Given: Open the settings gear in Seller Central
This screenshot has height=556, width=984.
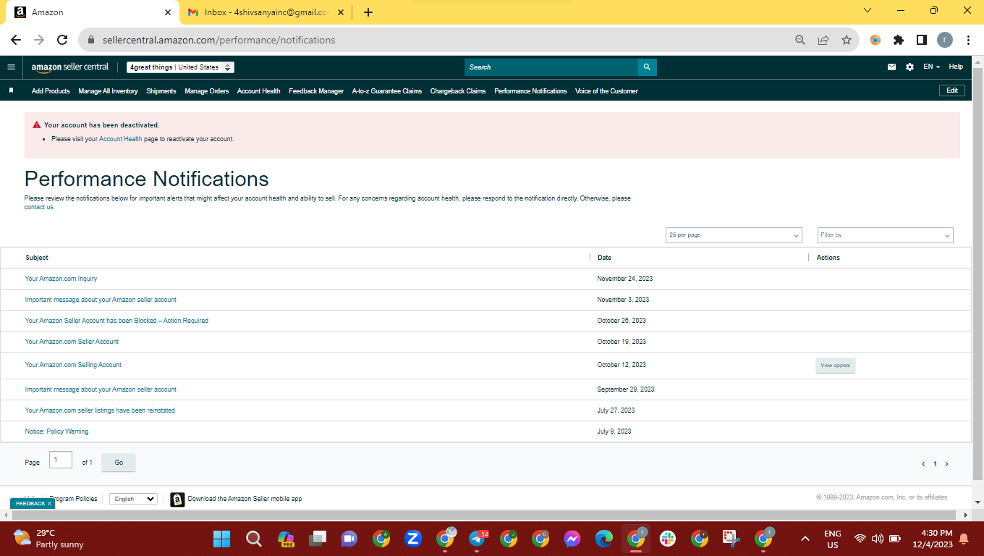Looking at the screenshot, I should [909, 67].
